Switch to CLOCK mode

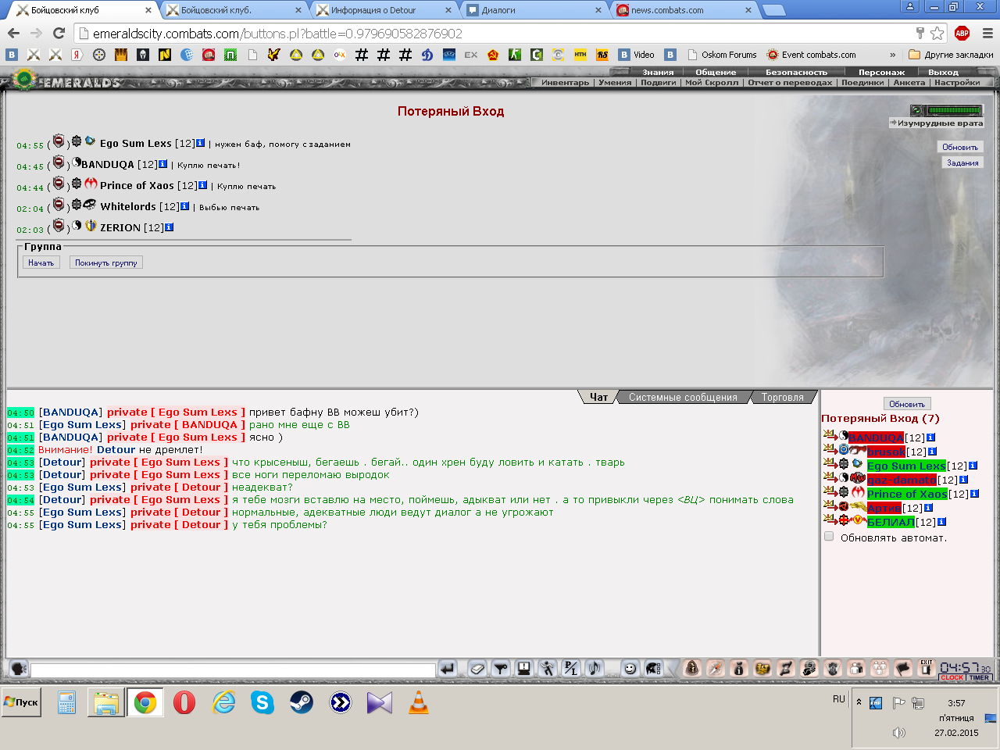(x=952, y=677)
